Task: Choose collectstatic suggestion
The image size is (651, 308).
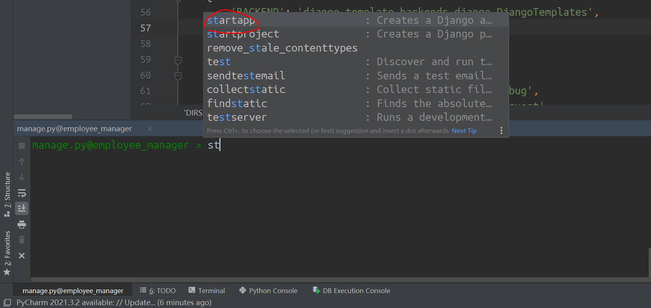Action: (x=356, y=89)
